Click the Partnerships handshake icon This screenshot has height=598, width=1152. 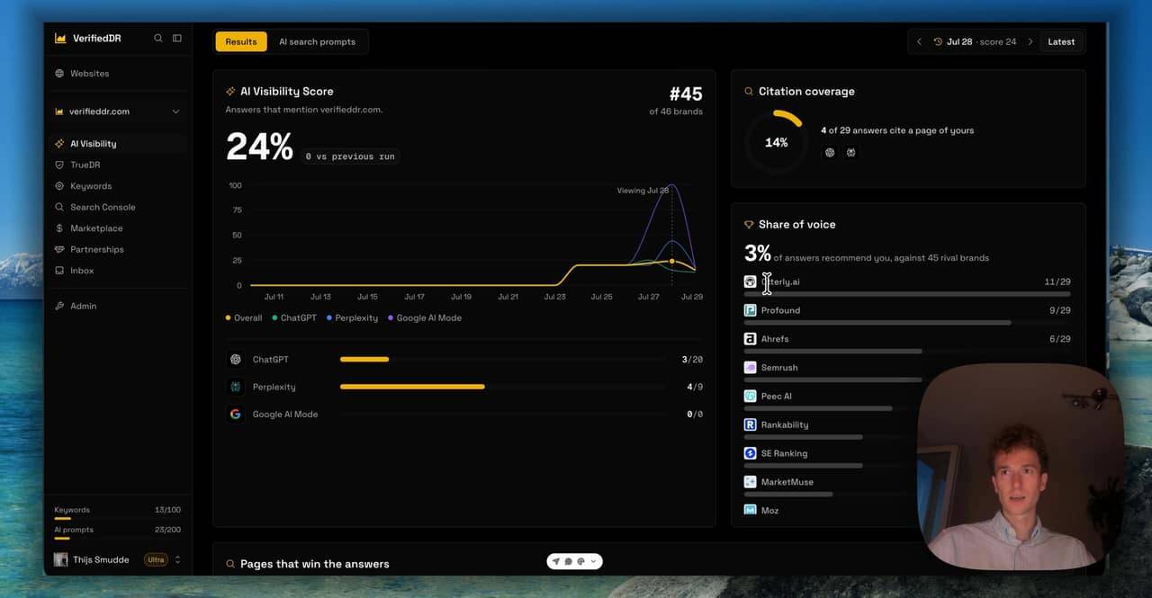coord(60,249)
